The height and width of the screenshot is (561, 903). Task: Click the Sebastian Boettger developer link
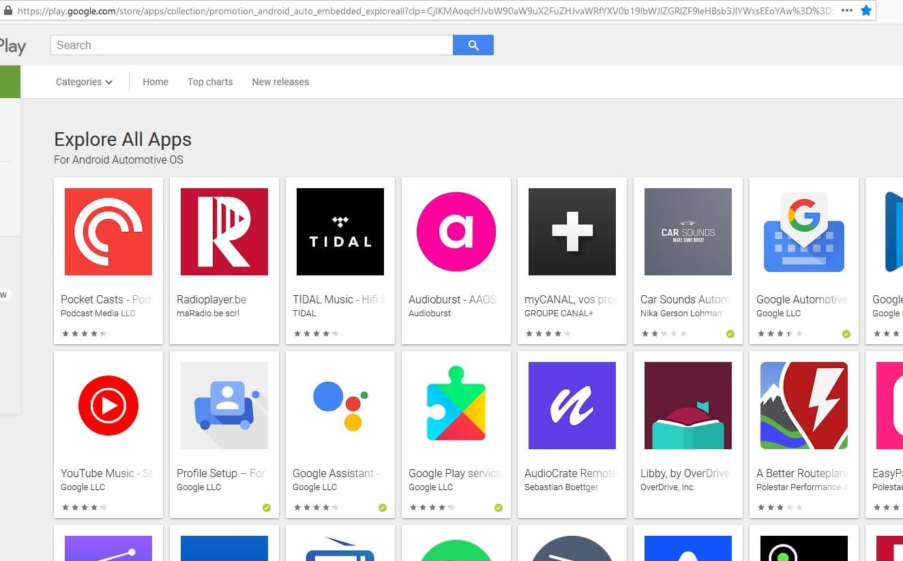tap(561, 487)
